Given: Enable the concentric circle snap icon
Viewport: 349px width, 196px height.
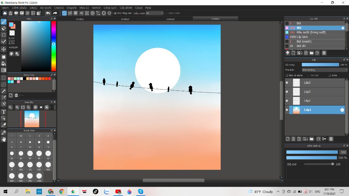Looking at the screenshot, I should tap(92, 13).
